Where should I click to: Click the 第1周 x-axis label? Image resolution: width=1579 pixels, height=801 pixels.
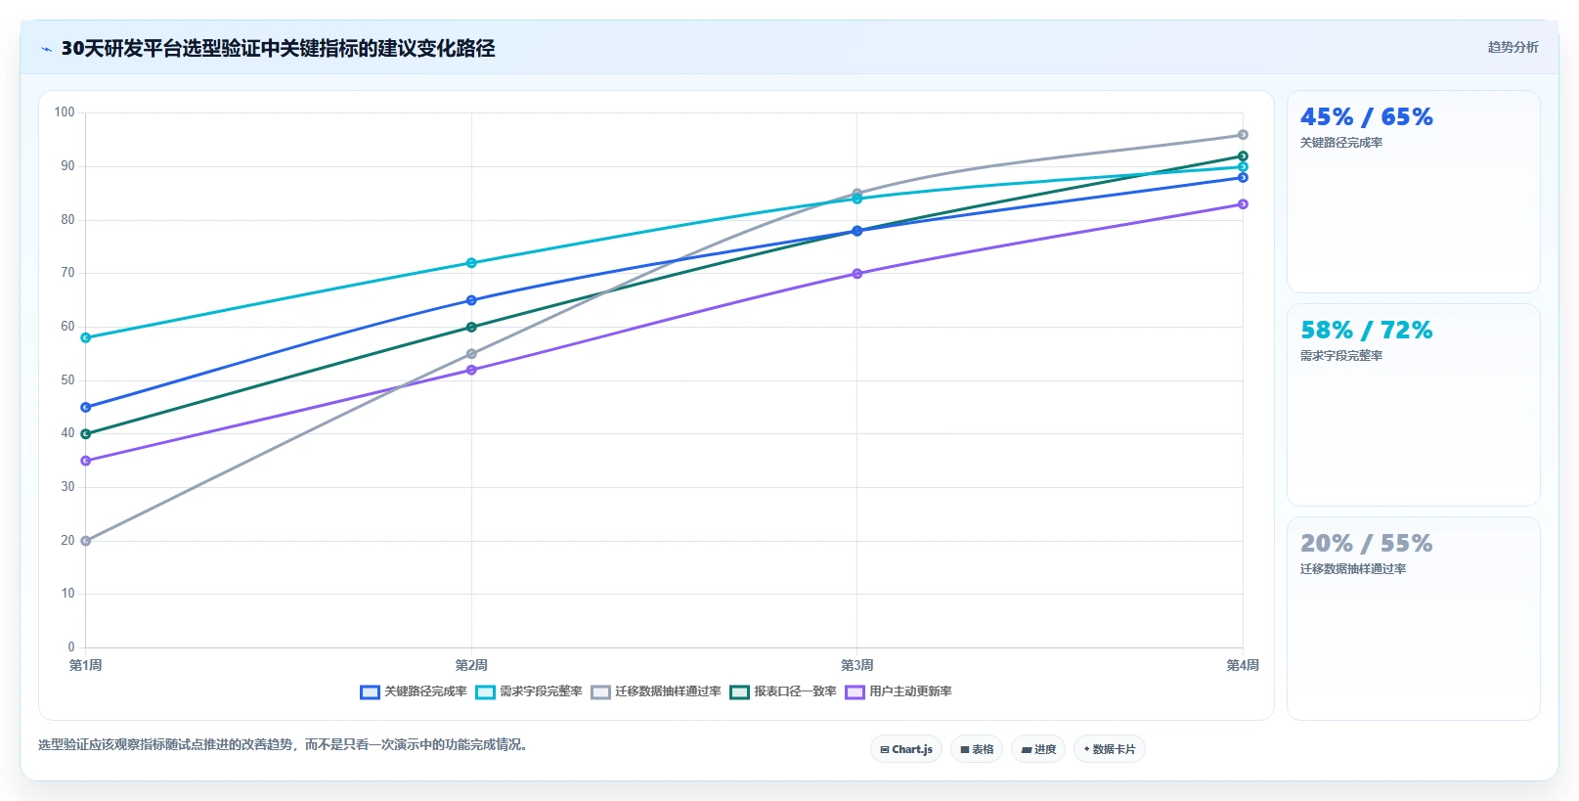(x=86, y=665)
